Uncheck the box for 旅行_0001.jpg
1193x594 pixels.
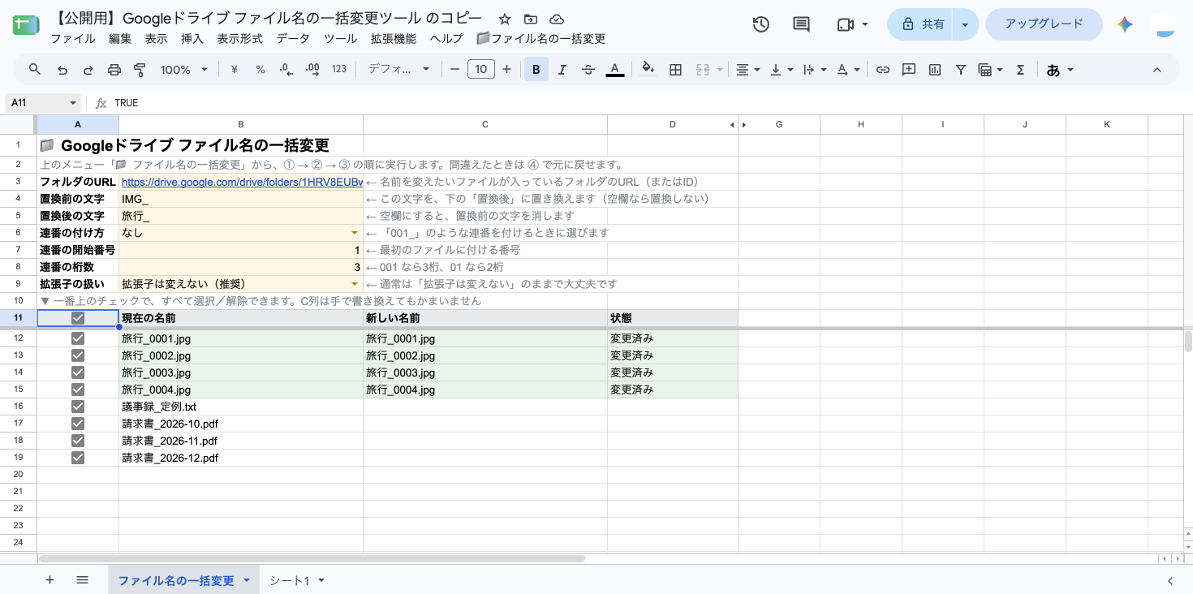pyautogui.click(x=78, y=338)
